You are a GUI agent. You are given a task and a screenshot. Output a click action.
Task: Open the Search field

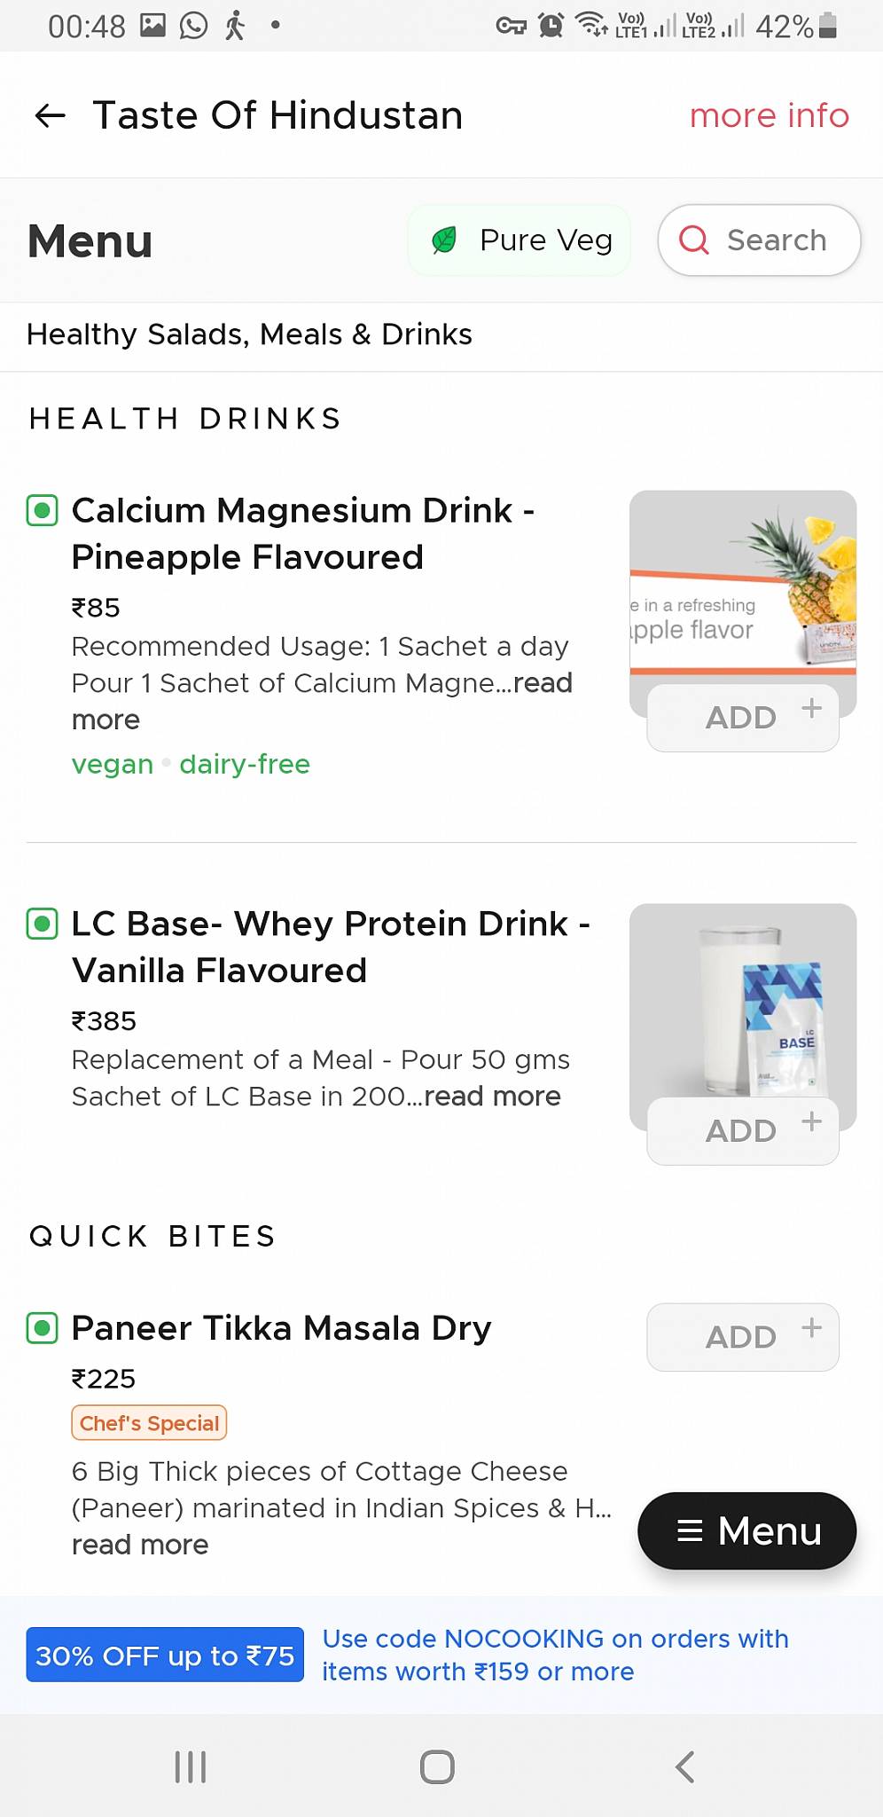(x=775, y=240)
